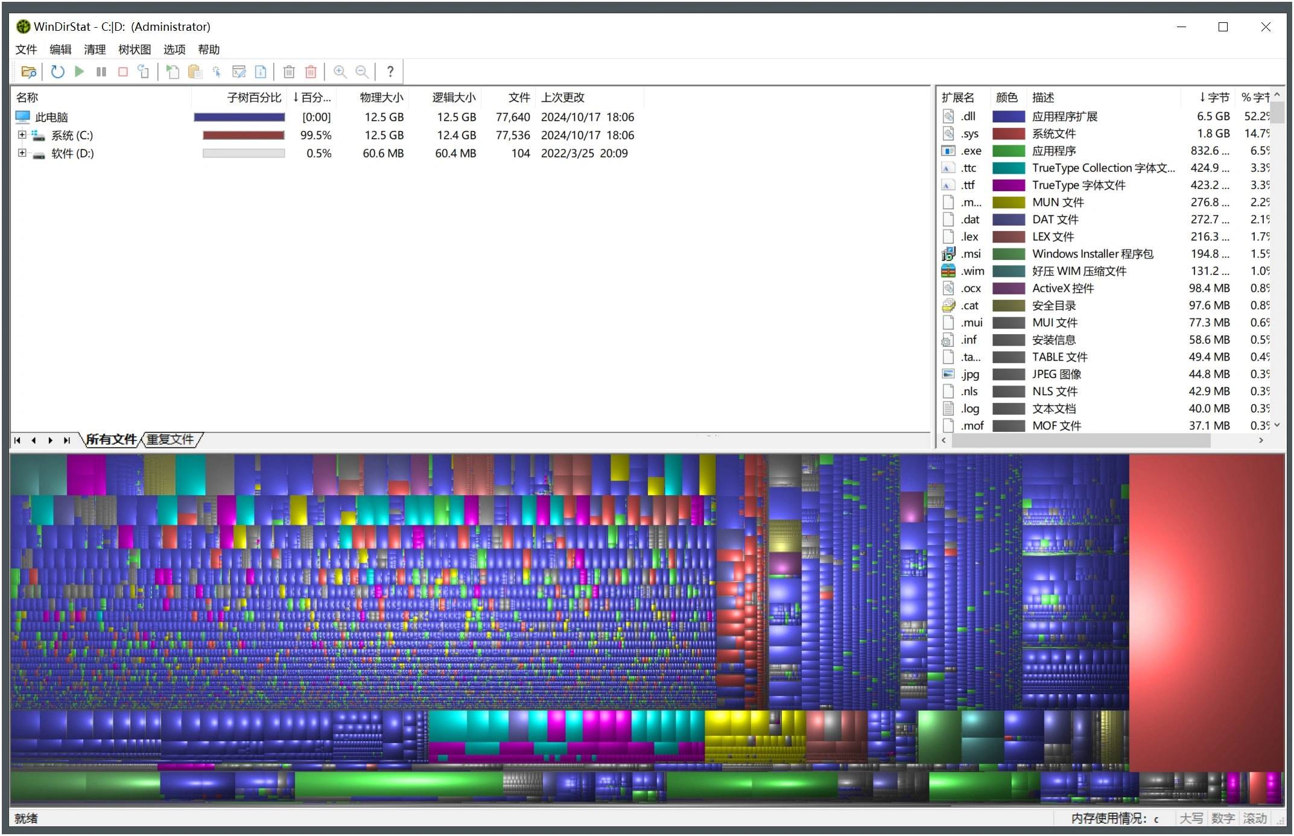The width and height of the screenshot is (1294, 836).
Task: Click the stop scan toolbar icon
Action: pos(124,71)
